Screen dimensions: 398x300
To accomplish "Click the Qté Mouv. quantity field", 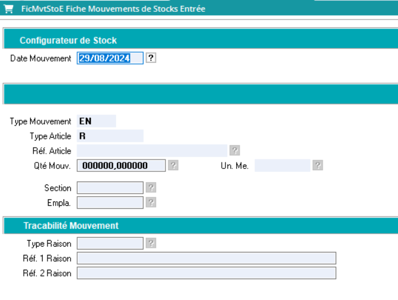I will click(x=122, y=165).
